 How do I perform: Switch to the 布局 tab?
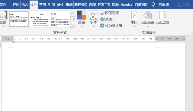43,5
